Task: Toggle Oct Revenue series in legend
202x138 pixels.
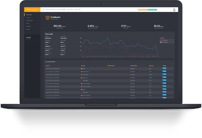Action: tap(161, 40)
